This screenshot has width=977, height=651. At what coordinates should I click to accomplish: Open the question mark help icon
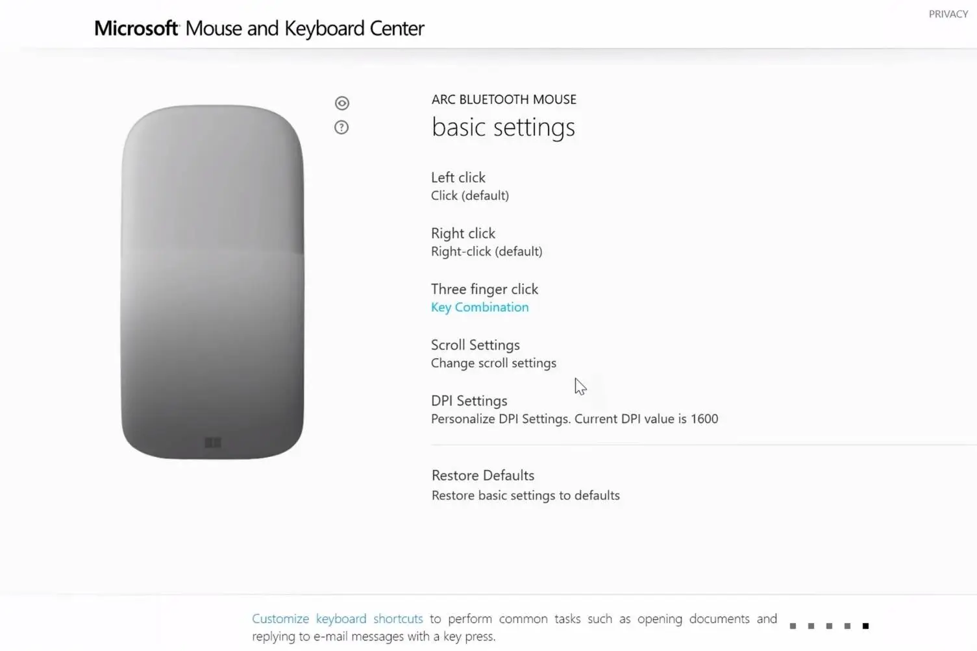click(341, 127)
